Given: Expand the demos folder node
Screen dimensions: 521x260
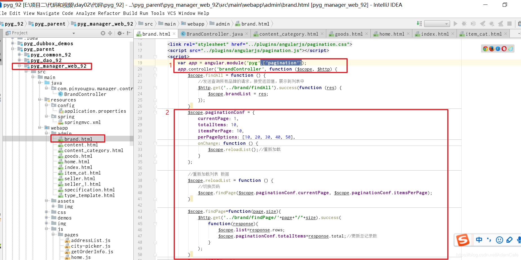Looking at the screenshot, I should click(46, 218).
